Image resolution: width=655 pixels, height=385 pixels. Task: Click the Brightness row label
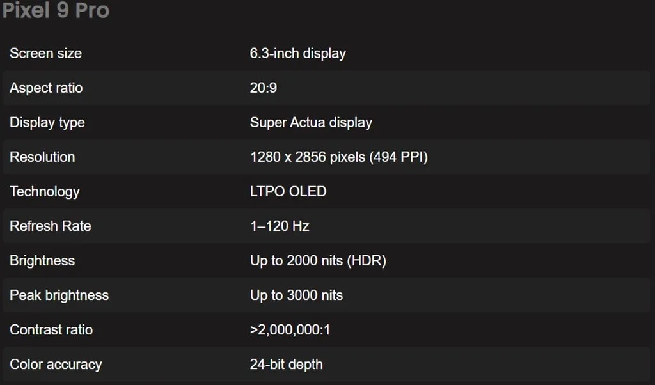point(42,261)
